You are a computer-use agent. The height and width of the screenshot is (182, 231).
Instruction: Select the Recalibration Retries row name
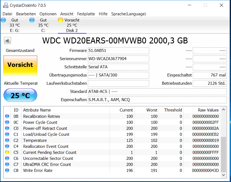(x=41, y=116)
